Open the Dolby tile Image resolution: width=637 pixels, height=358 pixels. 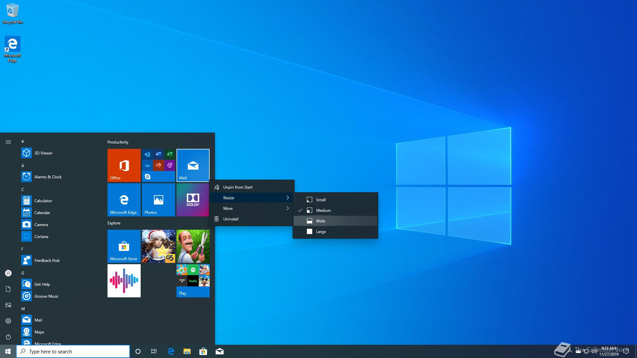(x=193, y=200)
